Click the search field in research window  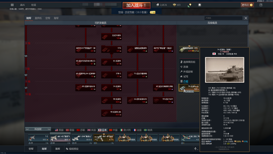[x=223, y=18]
